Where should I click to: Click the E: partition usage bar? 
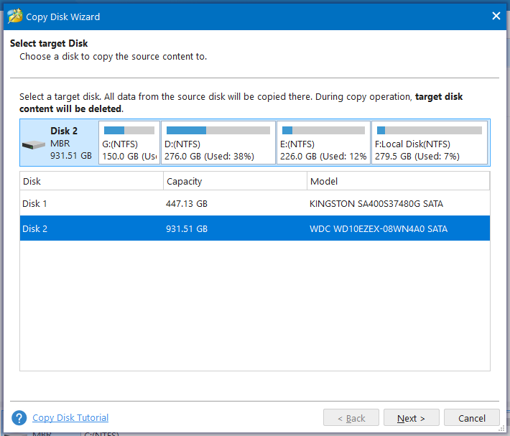click(x=323, y=131)
